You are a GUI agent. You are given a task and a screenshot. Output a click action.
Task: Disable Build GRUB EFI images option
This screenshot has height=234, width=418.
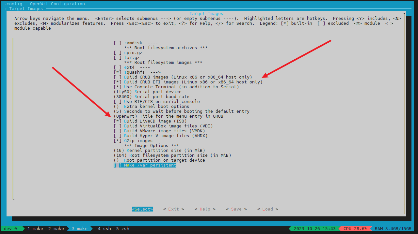click(x=118, y=82)
